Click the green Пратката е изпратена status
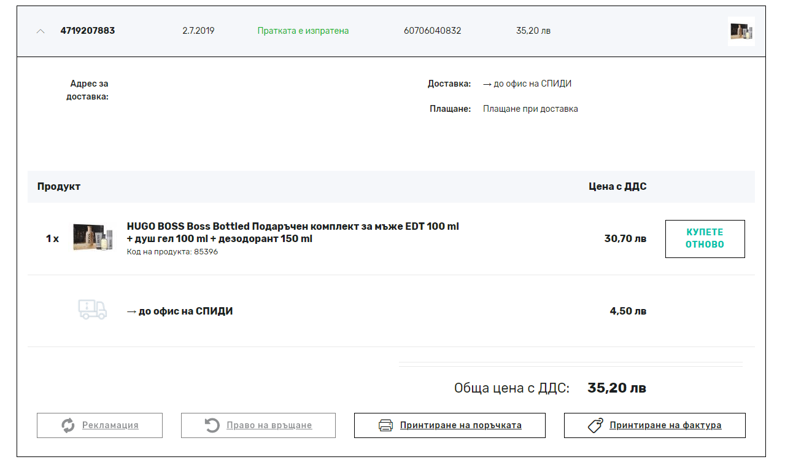Image resolution: width=785 pixels, height=462 pixels. [303, 31]
